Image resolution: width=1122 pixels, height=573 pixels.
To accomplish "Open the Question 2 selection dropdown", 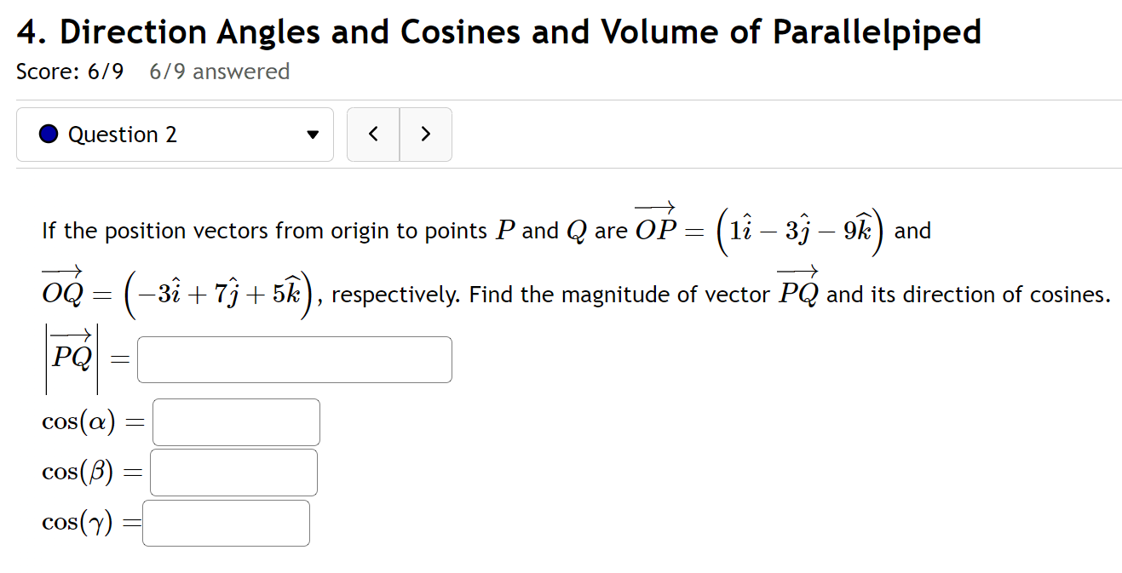I will (x=174, y=135).
